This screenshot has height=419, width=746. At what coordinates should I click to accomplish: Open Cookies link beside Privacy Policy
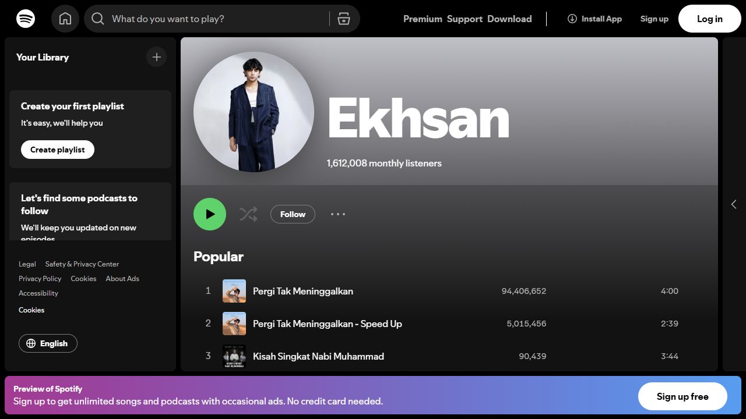tap(83, 279)
